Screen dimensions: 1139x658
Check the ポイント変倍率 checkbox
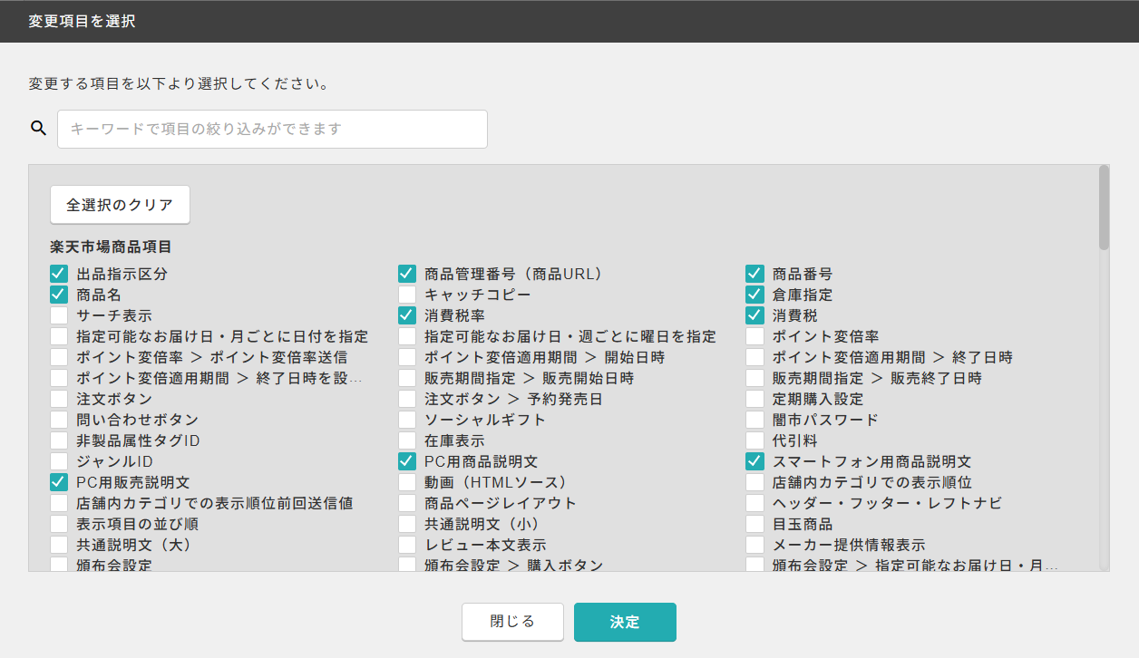[755, 336]
